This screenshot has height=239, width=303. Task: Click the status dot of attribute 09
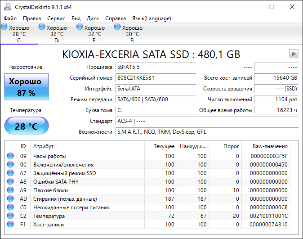point(10,156)
